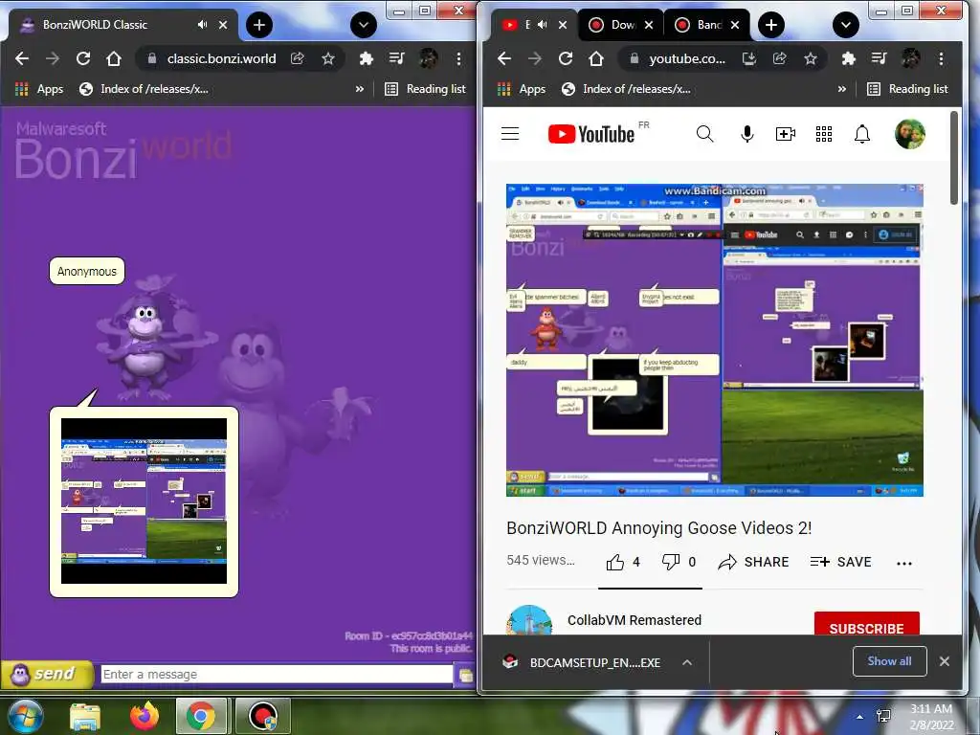Viewport: 980px width, 735px height.
Task: Share the YouTube page from address bar
Action: click(779, 58)
